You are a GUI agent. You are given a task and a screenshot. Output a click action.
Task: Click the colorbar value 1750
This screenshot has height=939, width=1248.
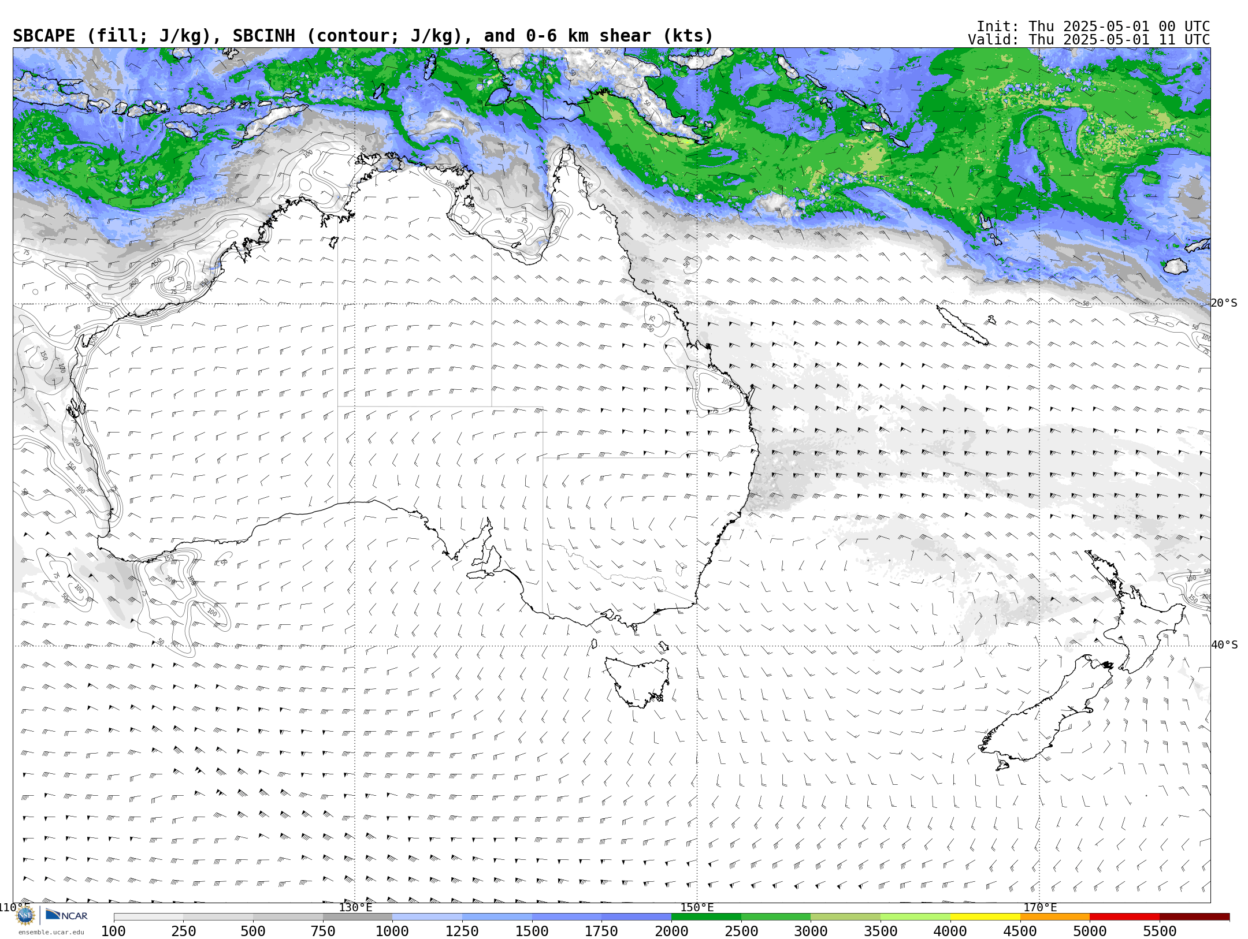point(601,931)
